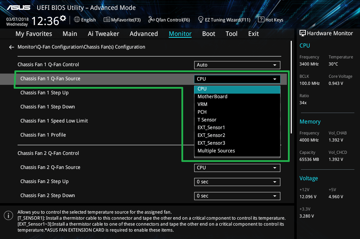
Task: Open Chassis Fan 1 Q-Fan Control dropdown
Action: (x=237, y=65)
